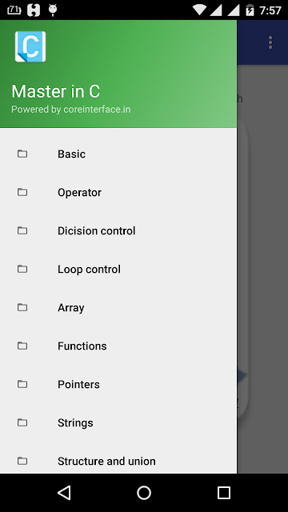This screenshot has width=288, height=512.
Task: Open the three-dot overflow menu
Action: [270, 42]
